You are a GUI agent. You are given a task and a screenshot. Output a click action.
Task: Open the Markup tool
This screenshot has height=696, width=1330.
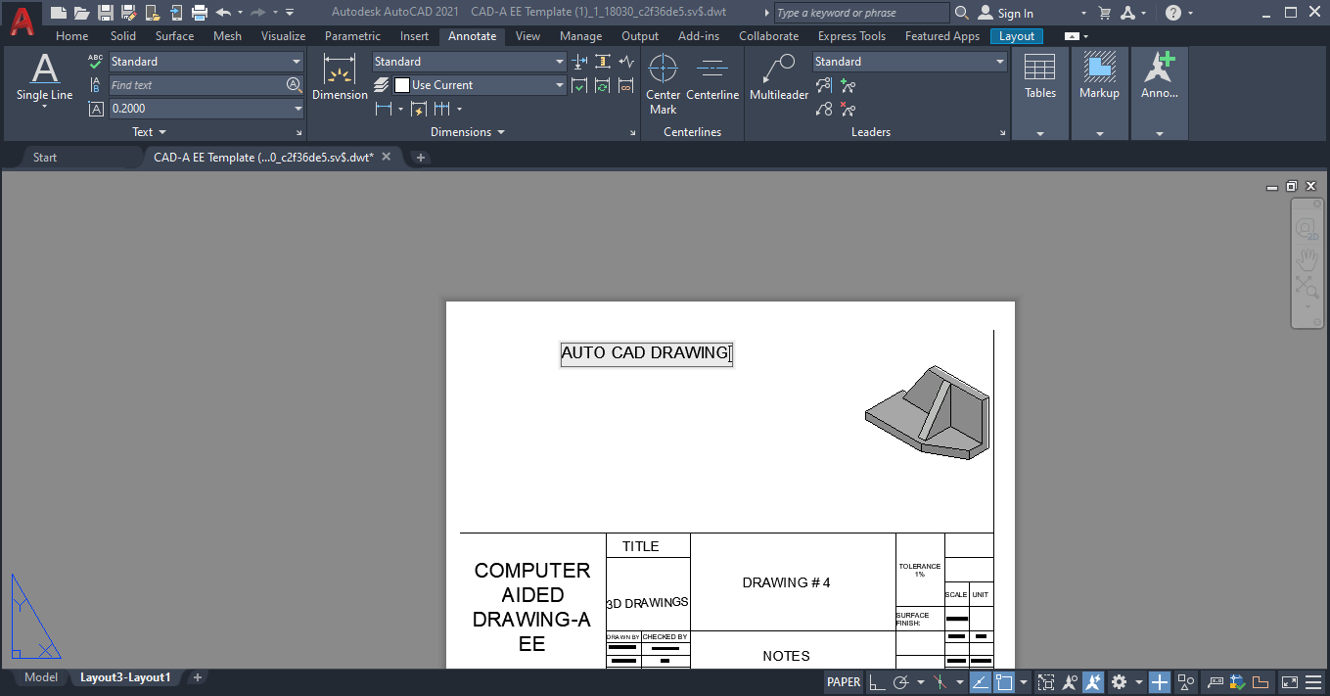click(1099, 78)
